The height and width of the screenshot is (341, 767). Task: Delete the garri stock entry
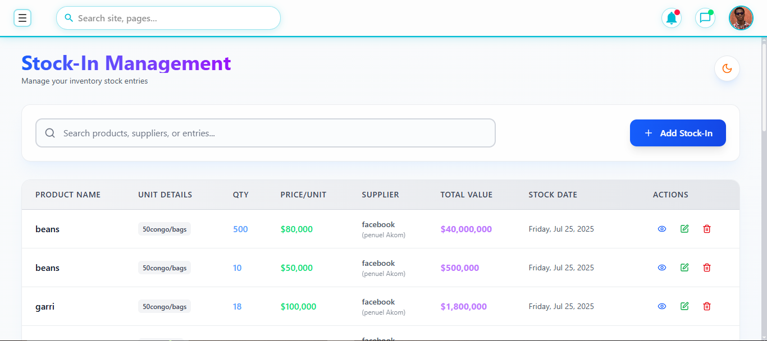click(707, 306)
